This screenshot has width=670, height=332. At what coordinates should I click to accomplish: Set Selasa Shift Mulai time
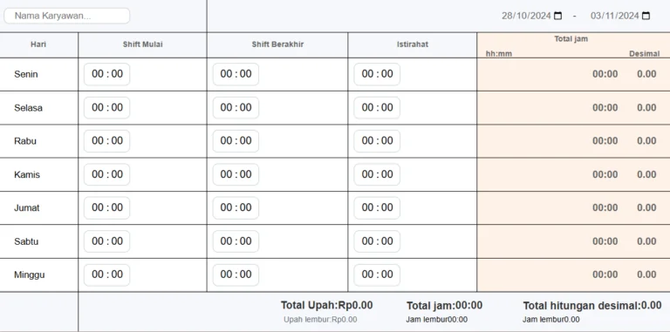click(x=106, y=107)
